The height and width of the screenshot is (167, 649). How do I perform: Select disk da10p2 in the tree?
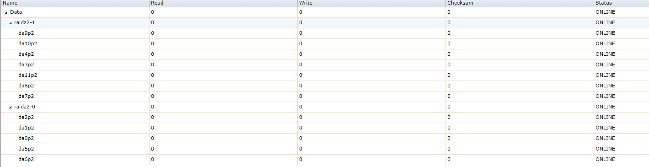tap(27, 43)
